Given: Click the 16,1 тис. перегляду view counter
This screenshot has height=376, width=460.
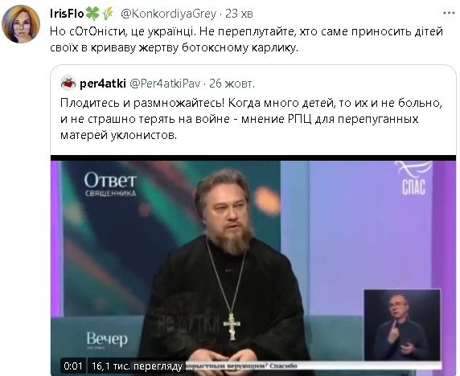Looking at the screenshot, I should [x=137, y=366].
